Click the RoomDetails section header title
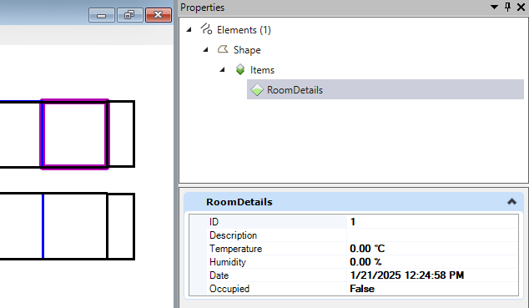The width and height of the screenshot is (529, 308). pos(239,202)
